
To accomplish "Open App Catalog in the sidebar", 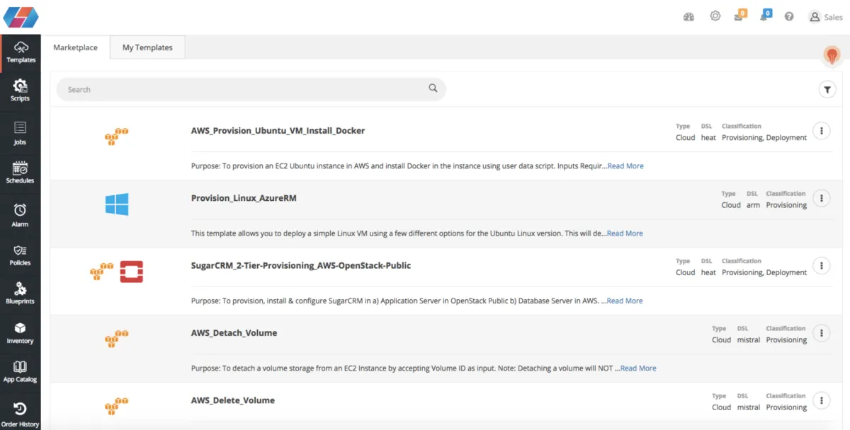I will [x=20, y=371].
